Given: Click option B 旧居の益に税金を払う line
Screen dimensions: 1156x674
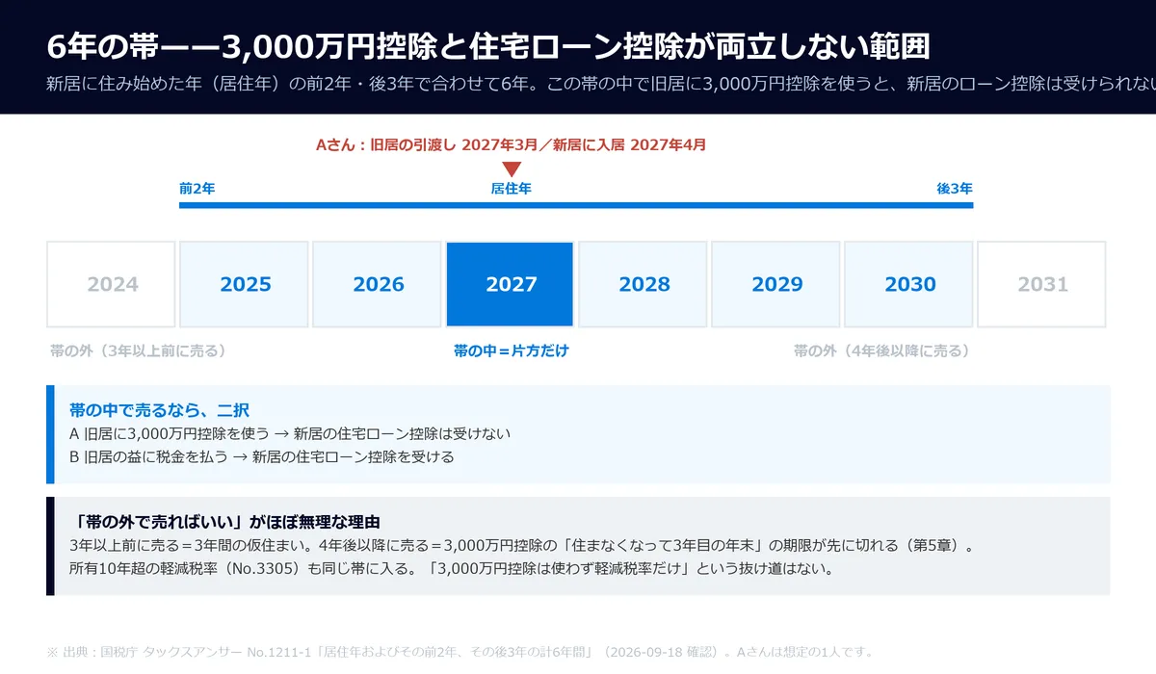Looking at the screenshot, I should [262, 456].
